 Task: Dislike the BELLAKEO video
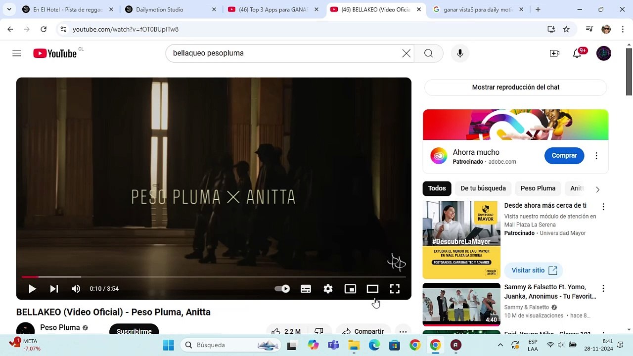pyautogui.click(x=319, y=330)
